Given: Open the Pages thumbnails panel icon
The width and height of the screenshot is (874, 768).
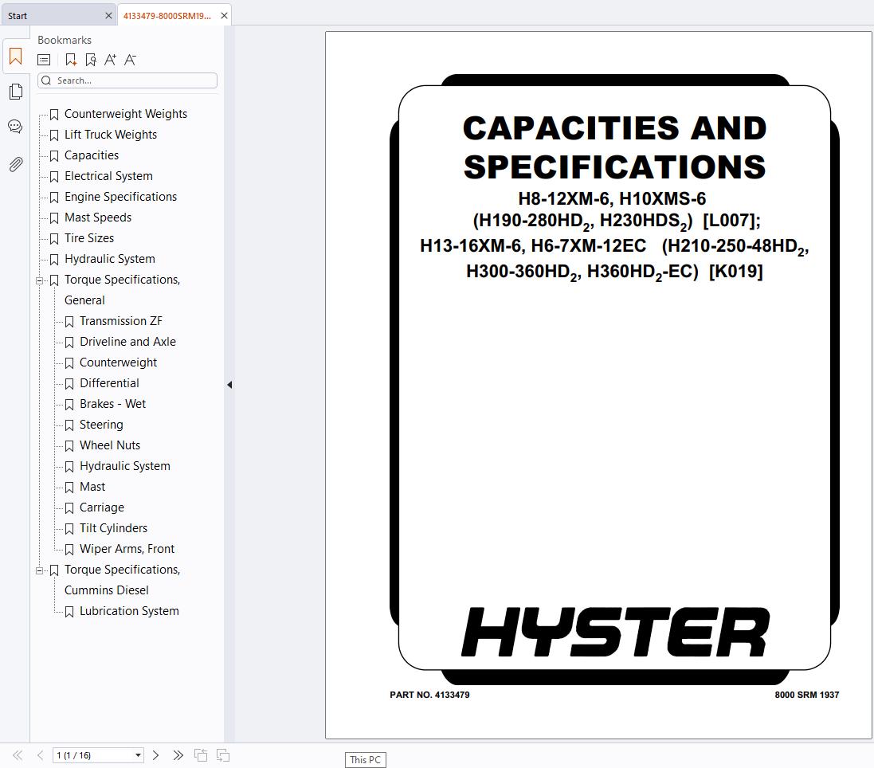Looking at the screenshot, I should (16, 92).
